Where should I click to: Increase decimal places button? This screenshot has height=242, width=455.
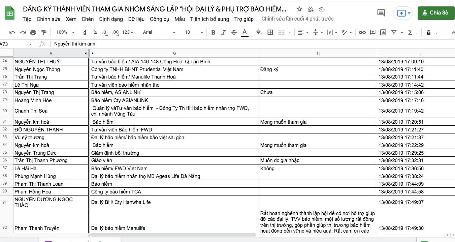click(x=115, y=32)
